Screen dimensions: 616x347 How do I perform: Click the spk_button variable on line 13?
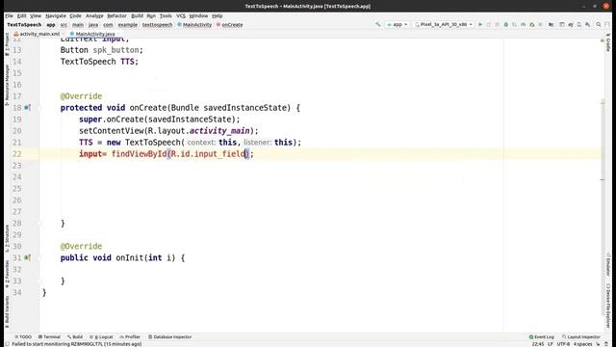(x=115, y=50)
